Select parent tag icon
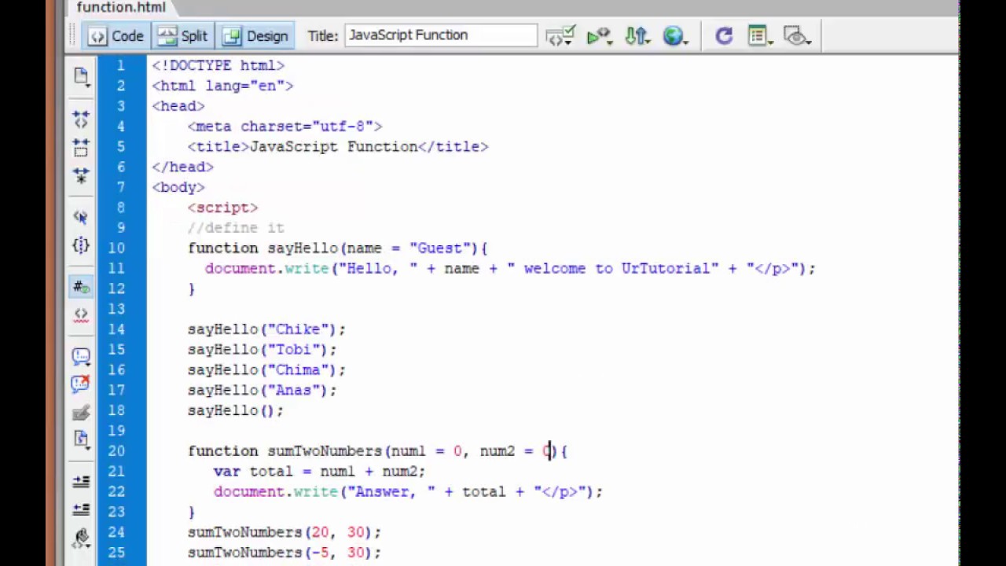Screen dimensions: 1006x566 point(81,217)
